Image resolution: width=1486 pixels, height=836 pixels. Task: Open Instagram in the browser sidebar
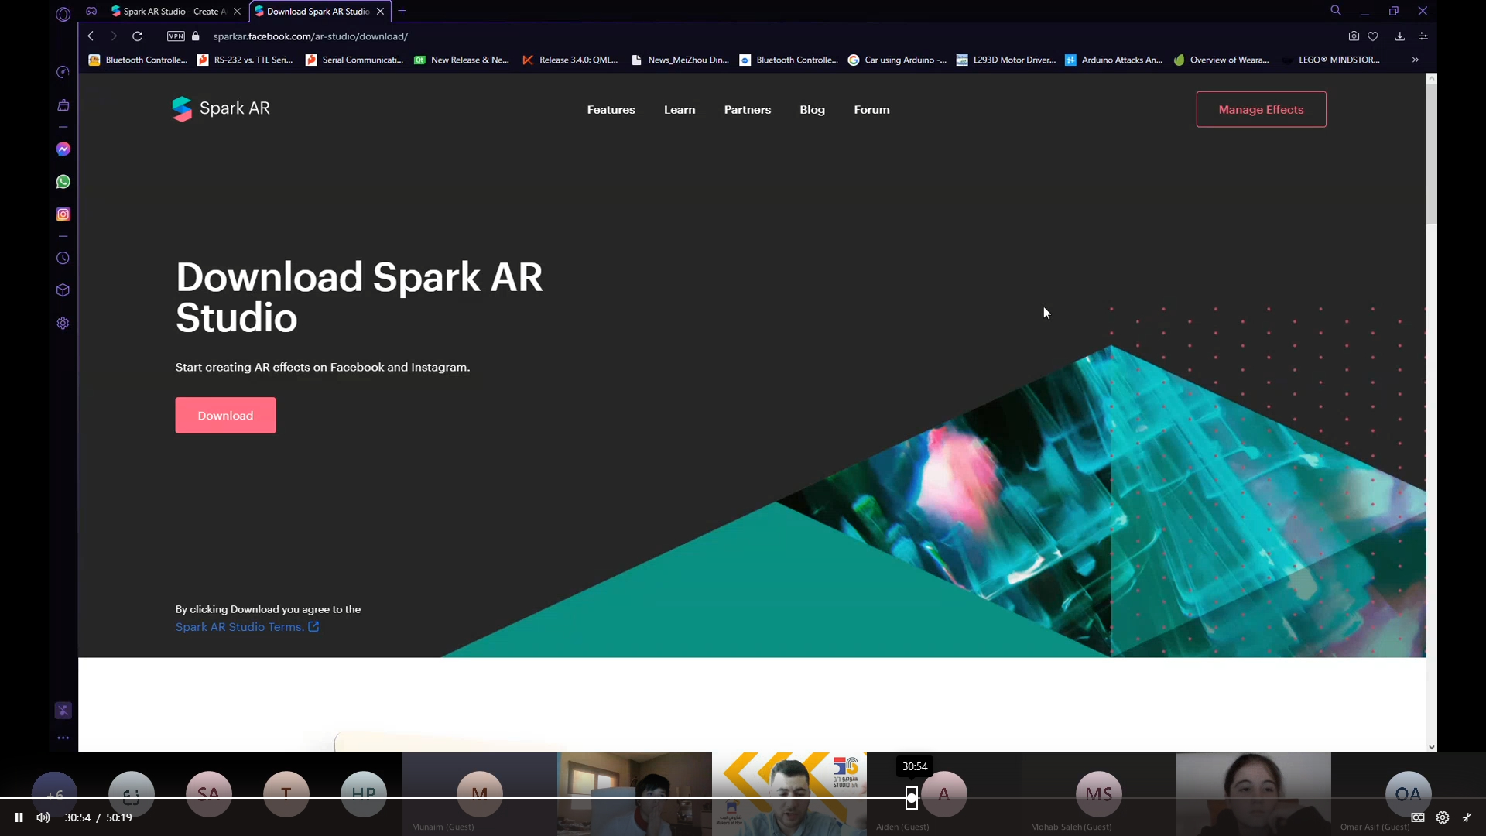tap(63, 214)
